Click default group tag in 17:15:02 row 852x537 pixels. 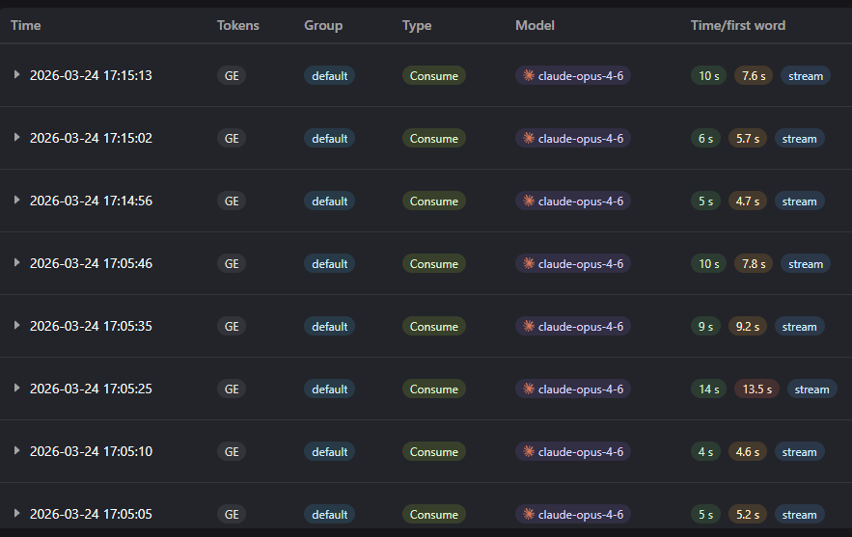329,138
